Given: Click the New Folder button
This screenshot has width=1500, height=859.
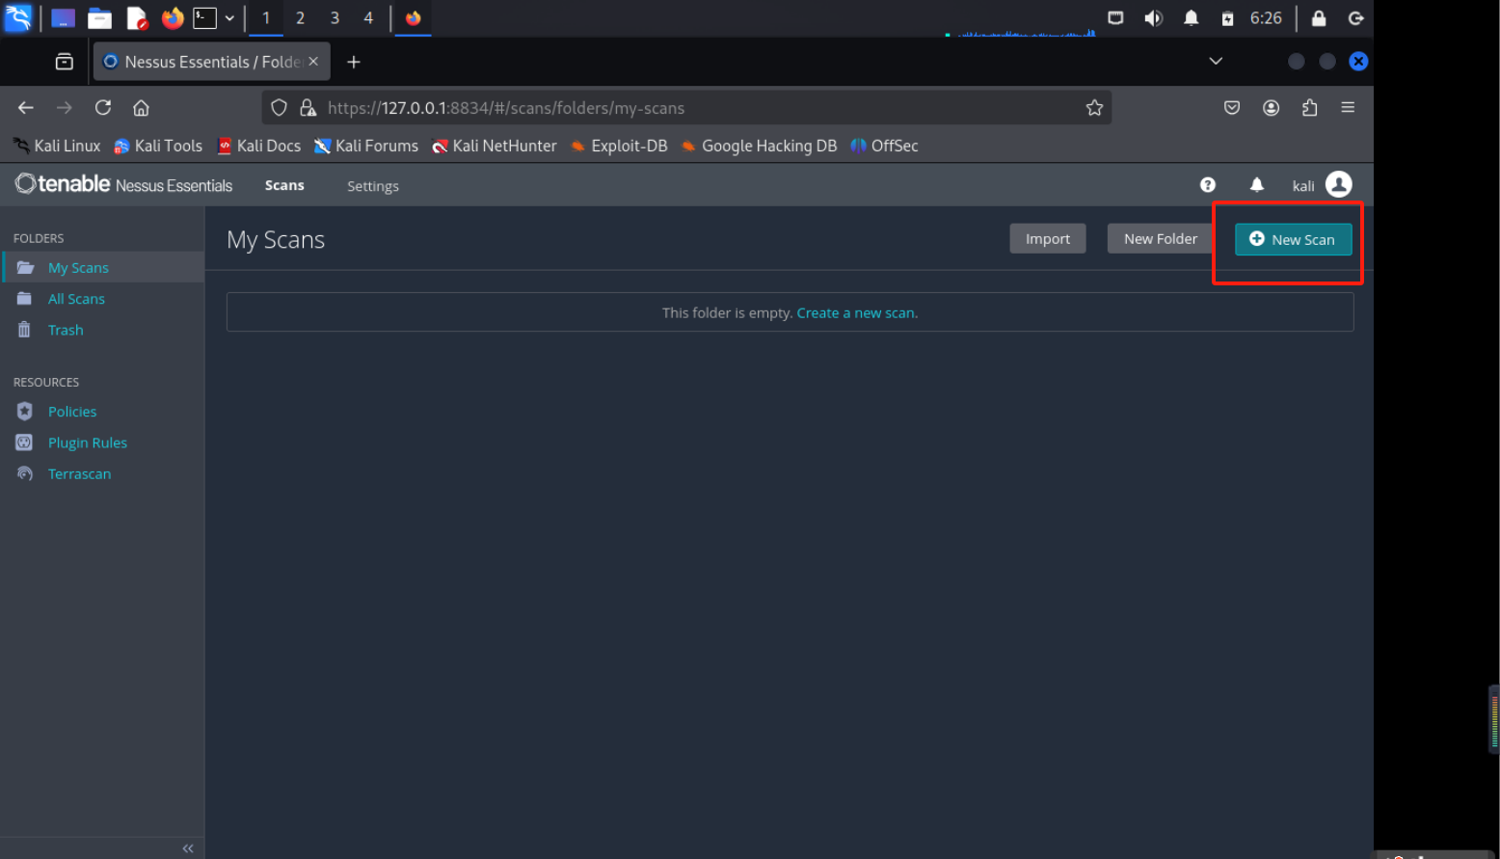Looking at the screenshot, I should 1161,239.
